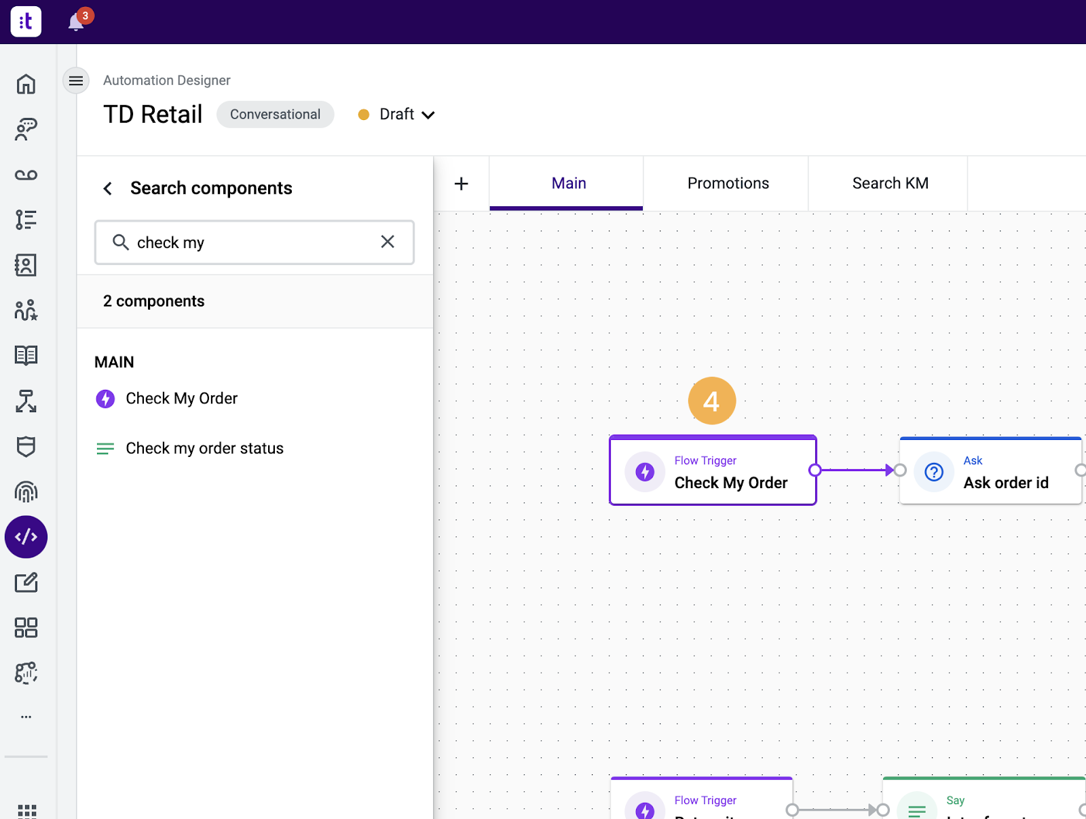Viewport: 1086px width, 819px height.
Task: Collapse the Search components panel
Action: point(107,188)
